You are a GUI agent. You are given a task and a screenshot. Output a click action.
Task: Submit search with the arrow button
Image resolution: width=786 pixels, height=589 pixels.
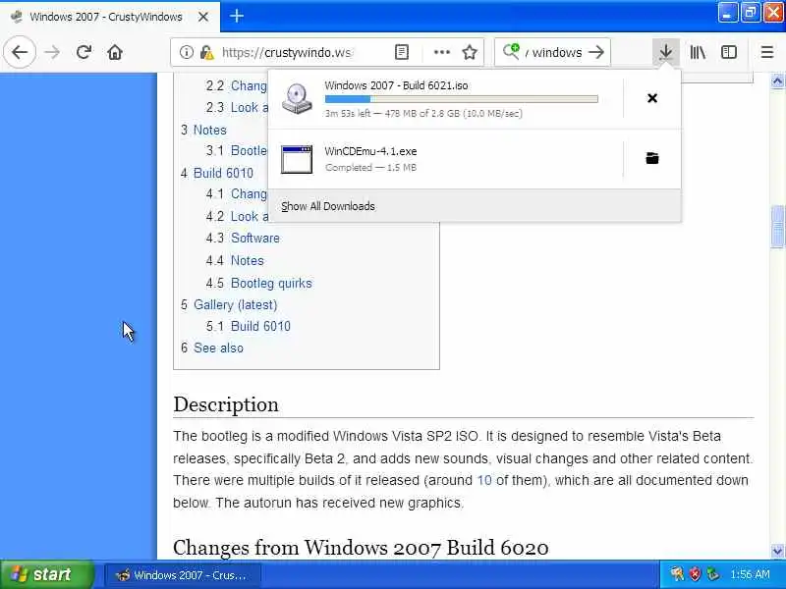(596, 52)
